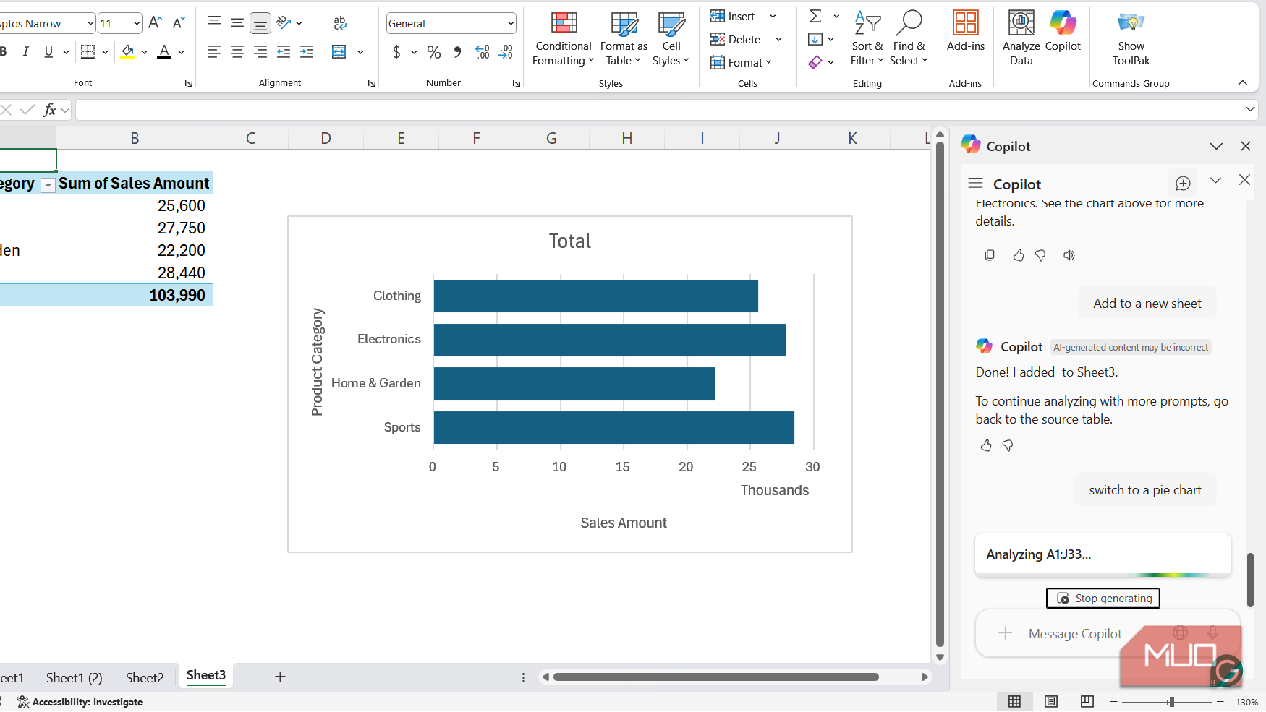Click the Decrease Font Size icon
Image resolution: width=1266 pixels, height=712 pixels.
(x=179, y=23)
